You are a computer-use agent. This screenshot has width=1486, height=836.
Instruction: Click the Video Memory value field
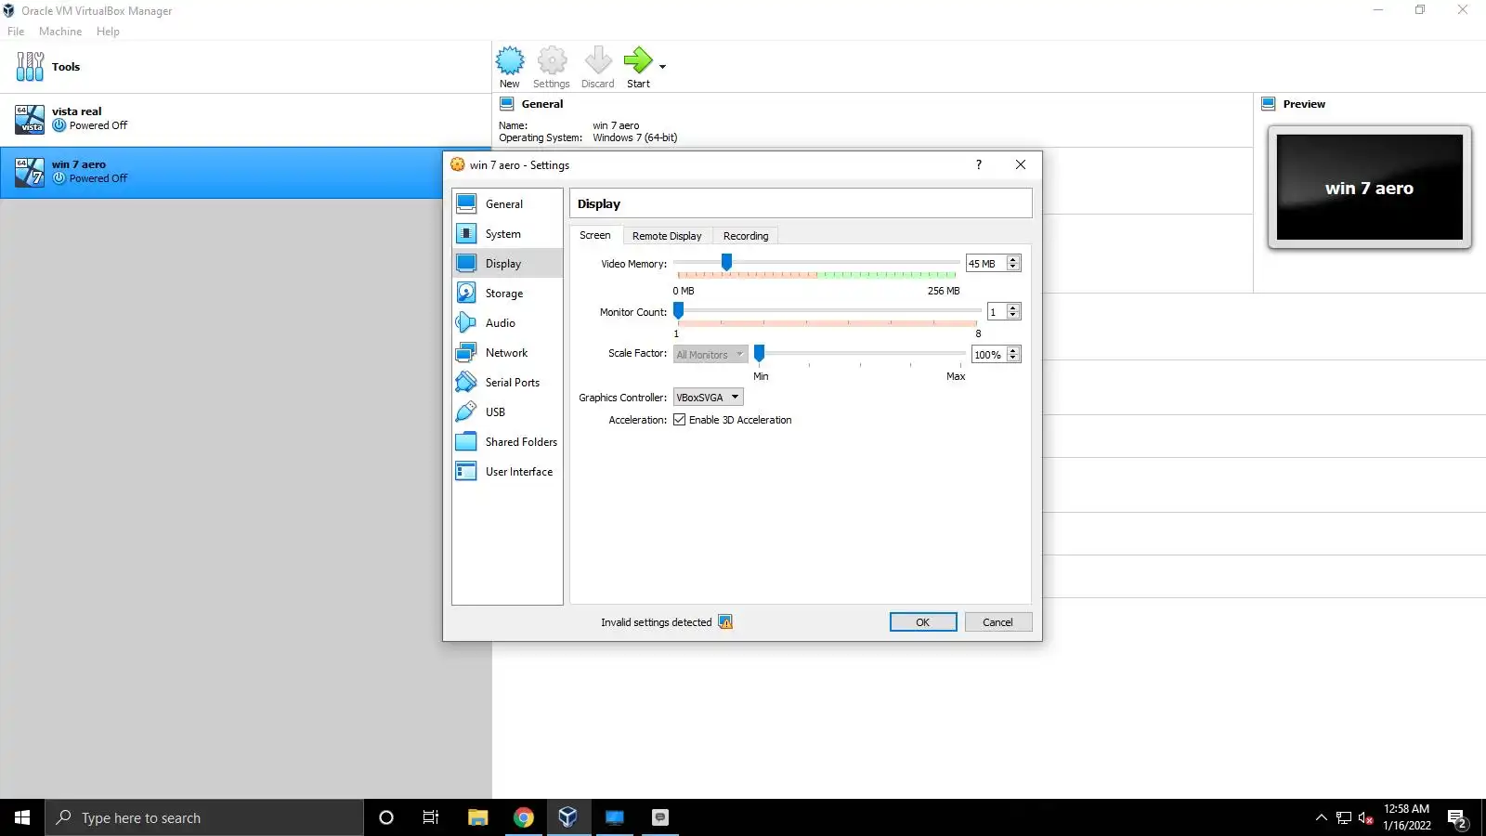[986, 264]
